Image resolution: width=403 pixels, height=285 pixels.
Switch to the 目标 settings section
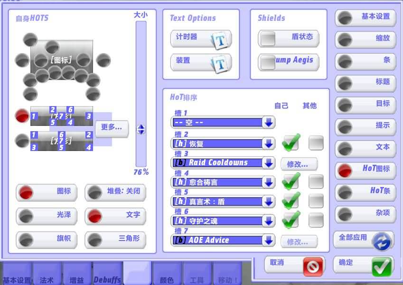(366, 105)
